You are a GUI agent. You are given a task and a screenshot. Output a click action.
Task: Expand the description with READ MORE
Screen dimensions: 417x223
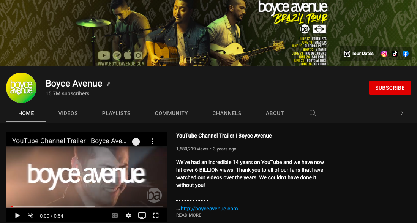(188, 215)
